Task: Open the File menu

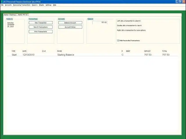Action: [2, 5]
